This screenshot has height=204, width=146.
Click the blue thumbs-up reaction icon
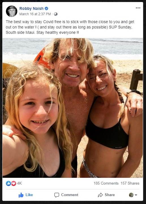pyautogui.click(x=8, y=183)
